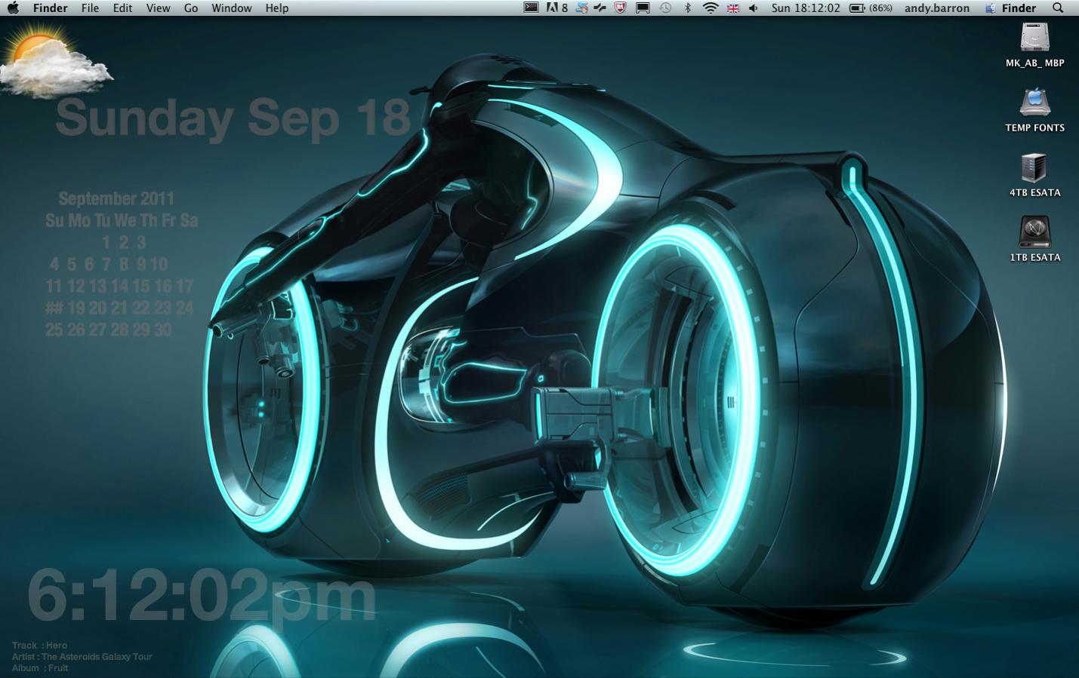Open the Finder menu beside Apple logo
This screenshot has width=1079, height=678.
[x=50, y=8]
